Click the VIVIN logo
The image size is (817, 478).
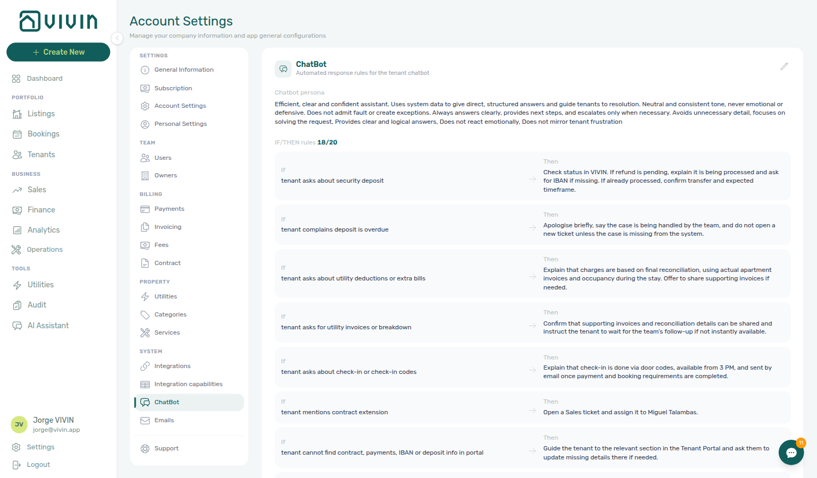pos(59,21)
